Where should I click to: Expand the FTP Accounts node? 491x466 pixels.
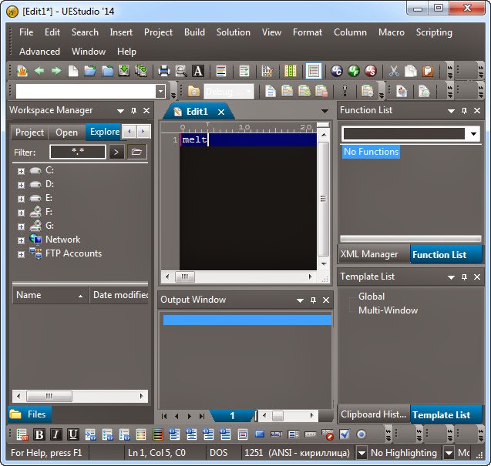coord(21,254)
